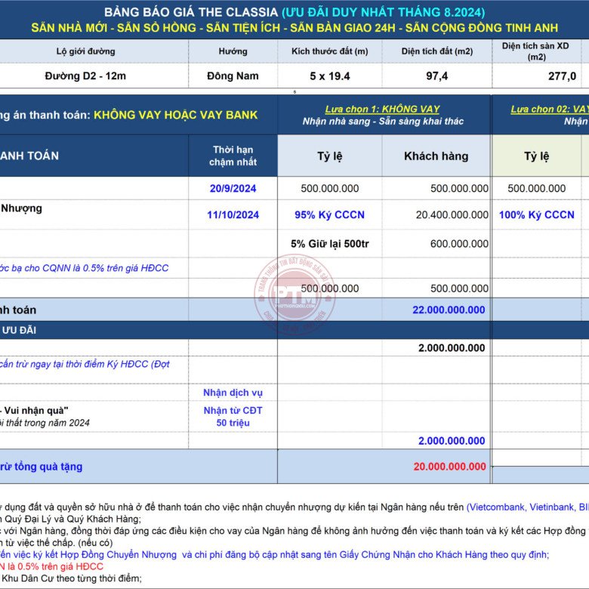Click the 'ƯU ĐÃI' section header
Image resolution: width=589 pixels, height=589 pixels.
pos(19,330)
